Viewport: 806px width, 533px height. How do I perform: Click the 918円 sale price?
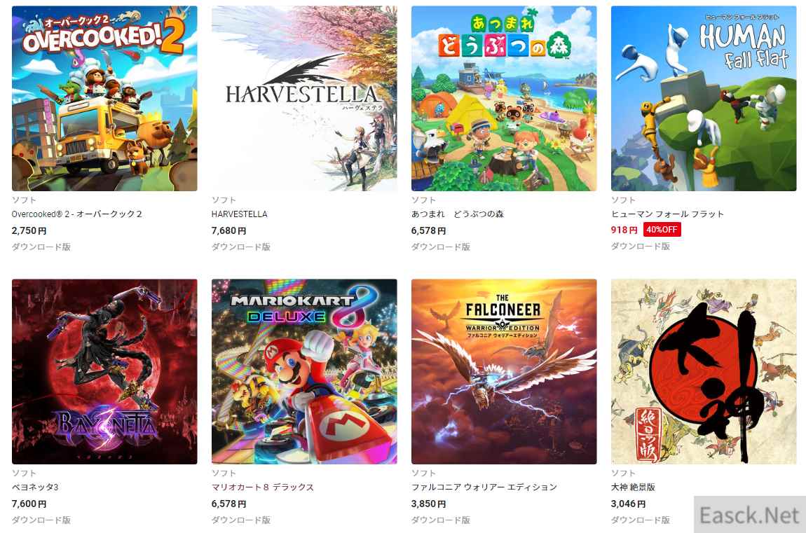coord(624,230)
